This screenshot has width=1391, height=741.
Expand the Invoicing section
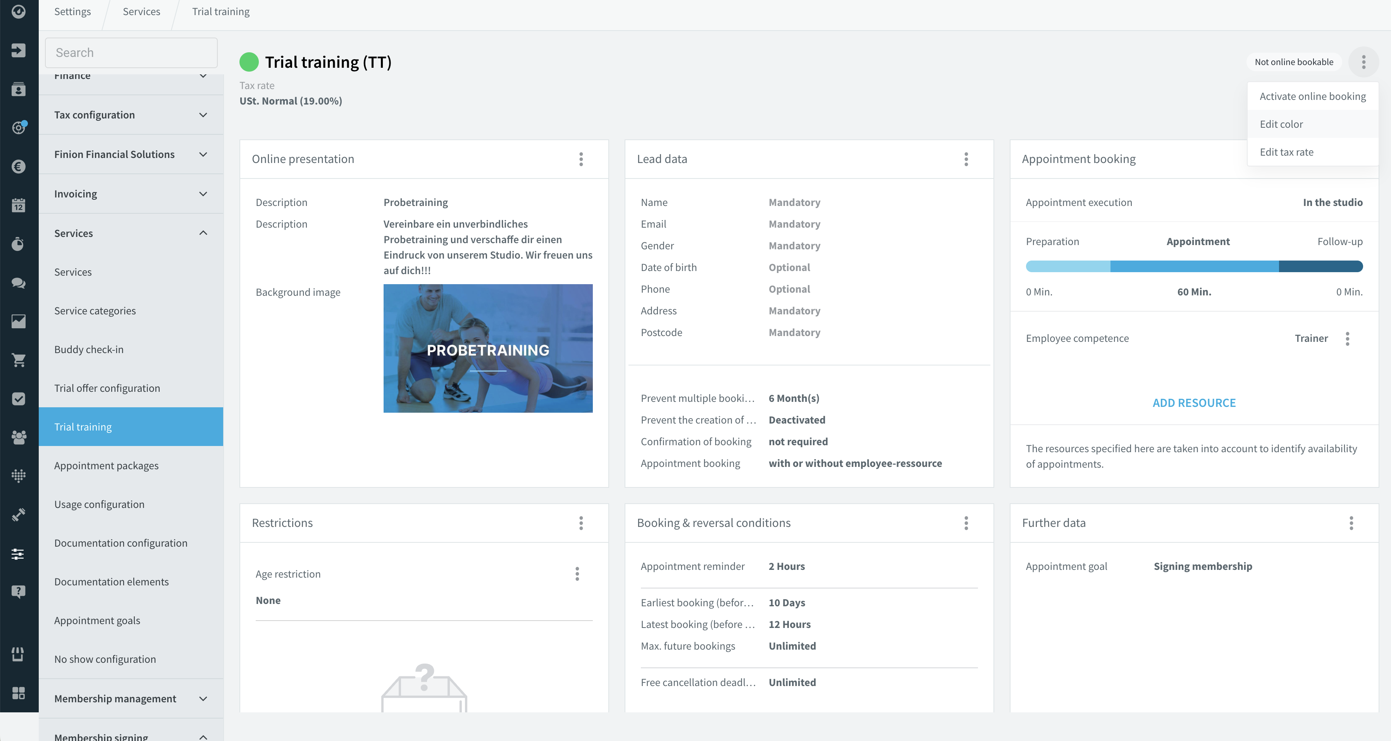pos(131,194)
